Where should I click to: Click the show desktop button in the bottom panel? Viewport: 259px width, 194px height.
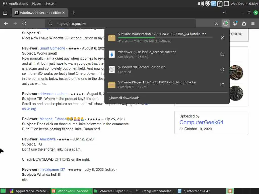(3, 191)
